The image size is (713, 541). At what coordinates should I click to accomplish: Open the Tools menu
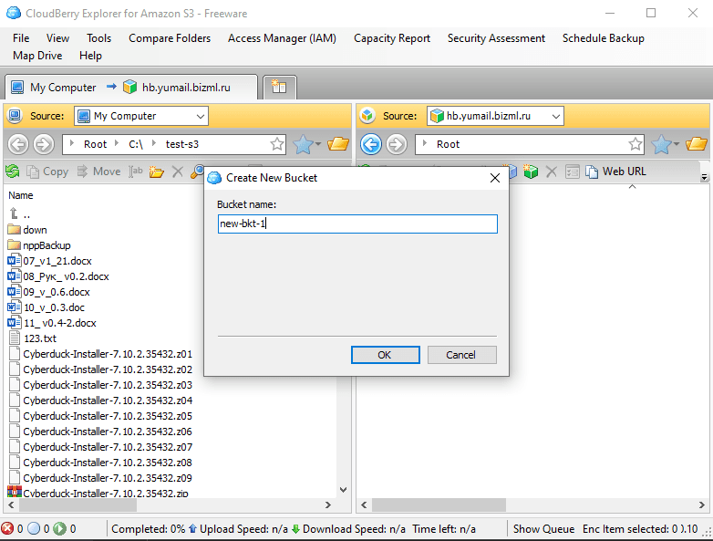point(99,38)
